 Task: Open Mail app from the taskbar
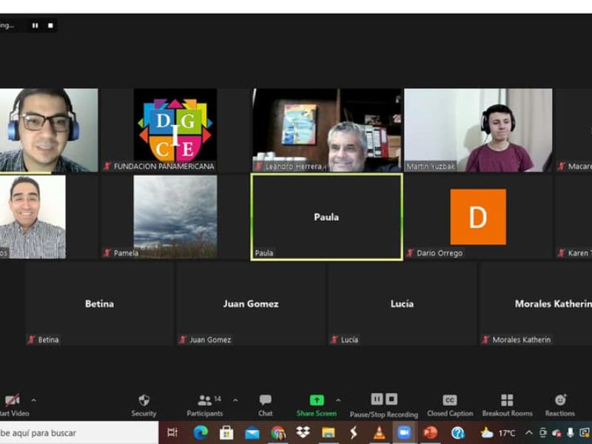coord(252,434)
